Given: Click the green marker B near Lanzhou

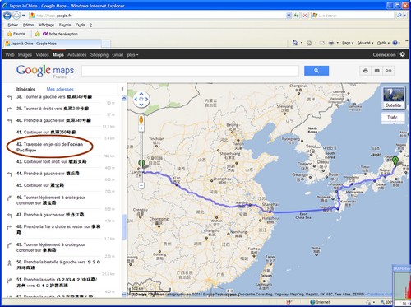Looking at the screenshot, I should [141, 164].
